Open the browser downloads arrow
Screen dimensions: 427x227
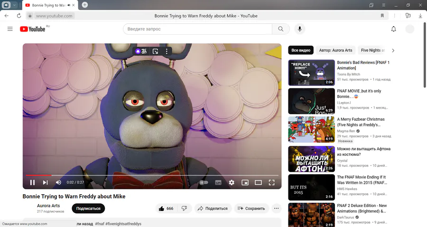[x=420, y=16]
